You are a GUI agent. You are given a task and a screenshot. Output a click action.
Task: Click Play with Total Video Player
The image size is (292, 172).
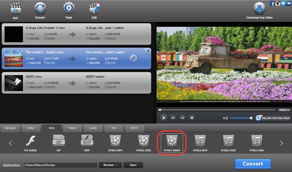click(x=273, y=118)
